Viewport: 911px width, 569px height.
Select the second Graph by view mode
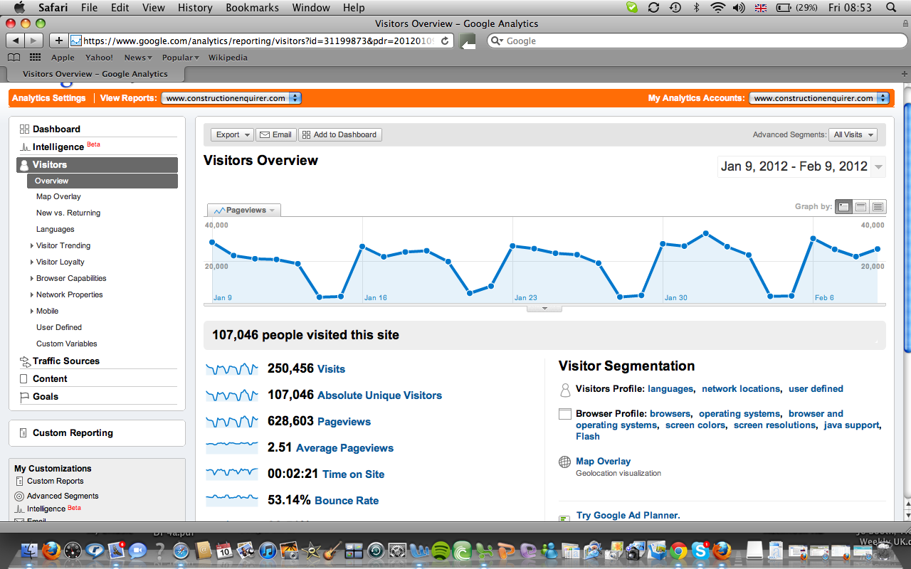coord(860,207)
